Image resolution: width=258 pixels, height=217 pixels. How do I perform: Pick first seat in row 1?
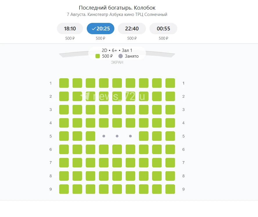coord(64,83)
